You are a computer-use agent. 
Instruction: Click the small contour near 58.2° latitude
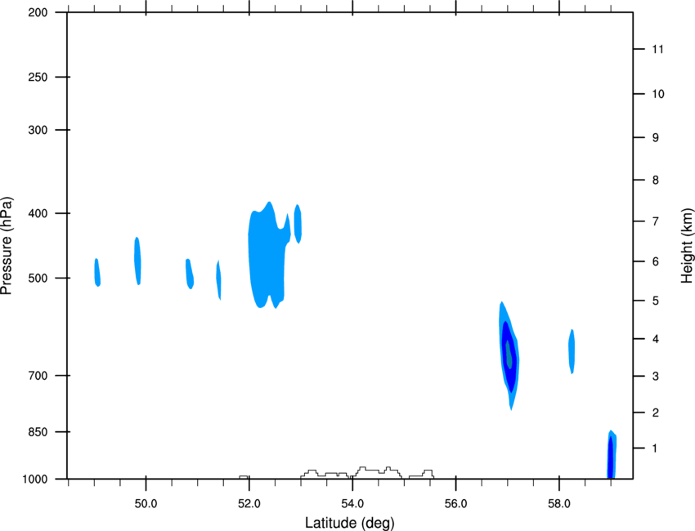572,351
